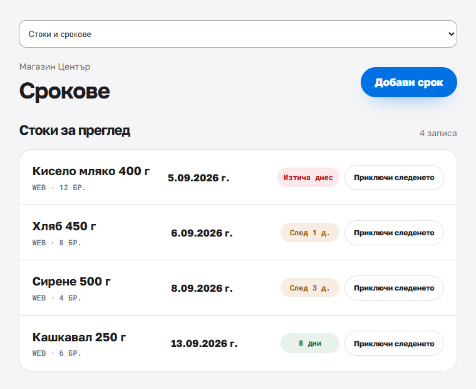
Task: Click the 'WEB · 12 БР.' label
Action: [59, 188]
